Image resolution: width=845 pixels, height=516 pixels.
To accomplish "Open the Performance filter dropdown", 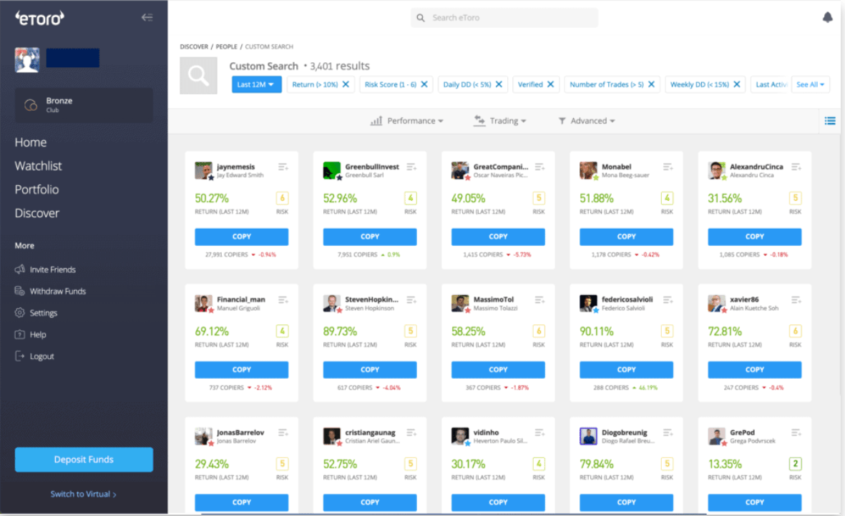I will click(x=407, y=120).
